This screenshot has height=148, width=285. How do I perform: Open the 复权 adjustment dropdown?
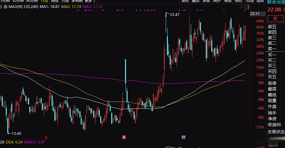tap(185, 1)
